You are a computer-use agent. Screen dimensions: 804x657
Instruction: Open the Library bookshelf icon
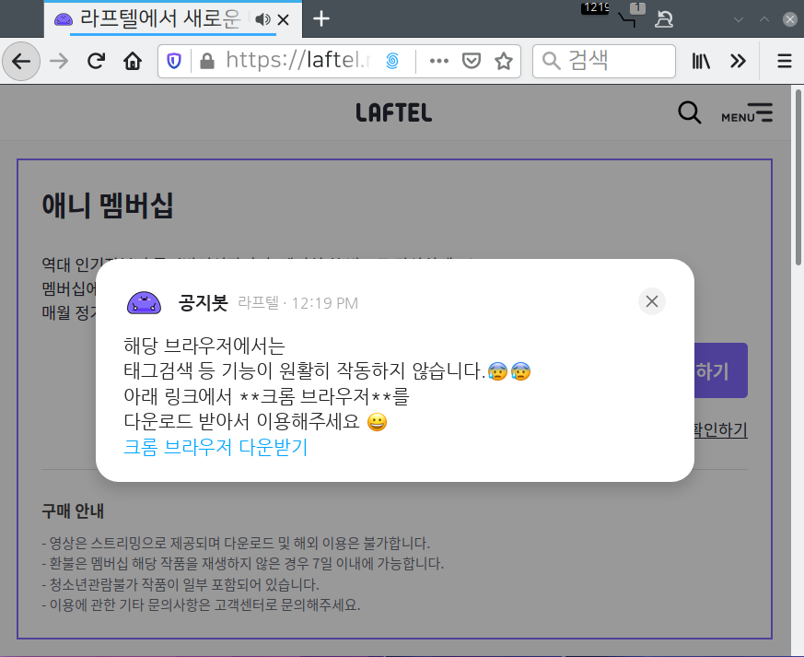click(x=701, y=62)
